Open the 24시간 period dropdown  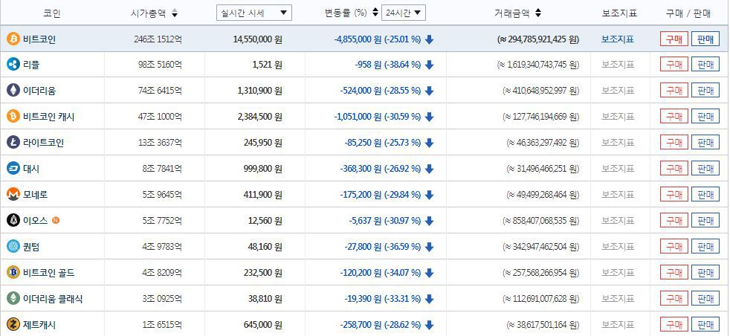403,13
